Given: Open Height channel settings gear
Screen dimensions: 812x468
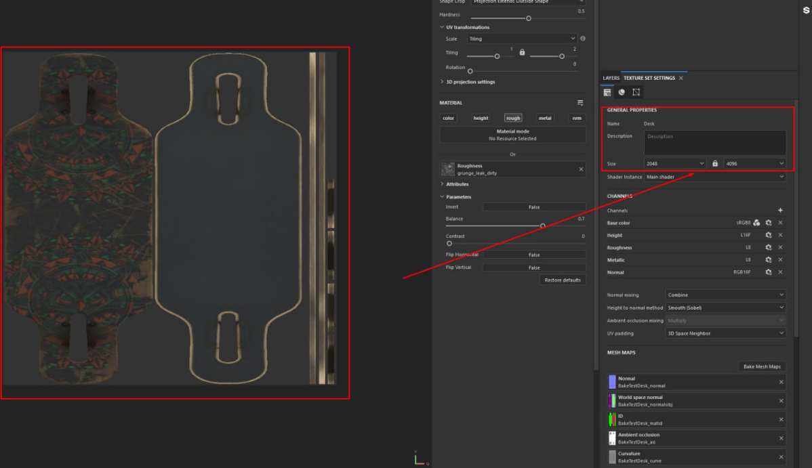Looking at the screenshot, I should tap(769, 235).
